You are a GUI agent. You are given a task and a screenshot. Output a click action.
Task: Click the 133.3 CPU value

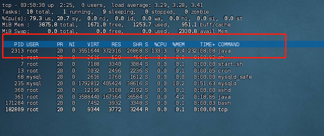(159, 51)
